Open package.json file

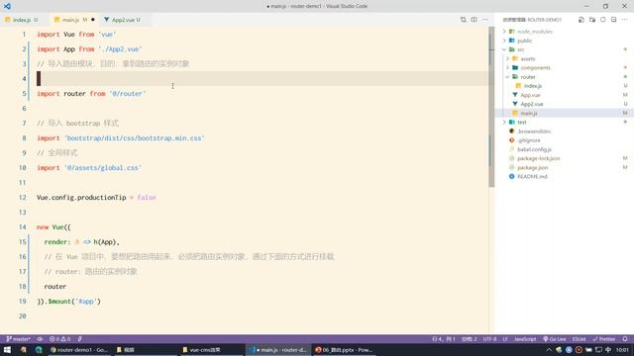pos(533,167)
